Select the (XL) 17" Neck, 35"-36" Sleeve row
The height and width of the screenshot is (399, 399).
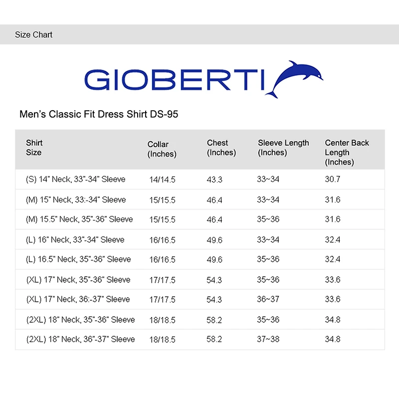[200, 279]
